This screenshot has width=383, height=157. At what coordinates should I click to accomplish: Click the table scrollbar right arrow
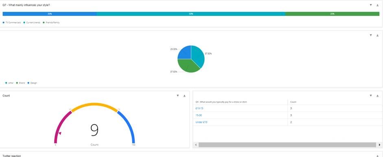coord(379,145)
